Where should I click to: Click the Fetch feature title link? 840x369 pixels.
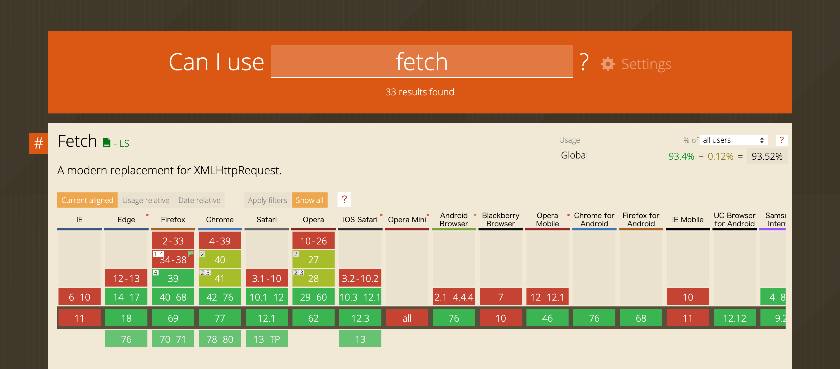pyautogui.click(x=77, y=142)
